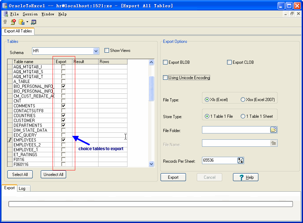
Task: Check export for ET_RATINGS table
Action: point(63,154)
